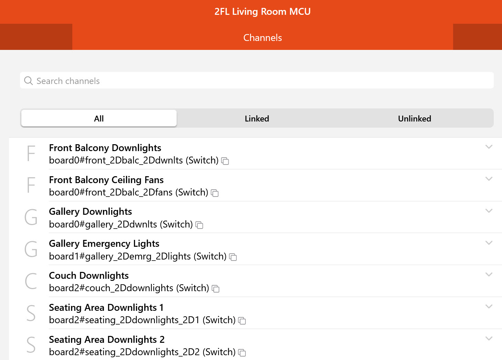Expand the Front Balcony Downlights channel

click(x=489, y=147)
